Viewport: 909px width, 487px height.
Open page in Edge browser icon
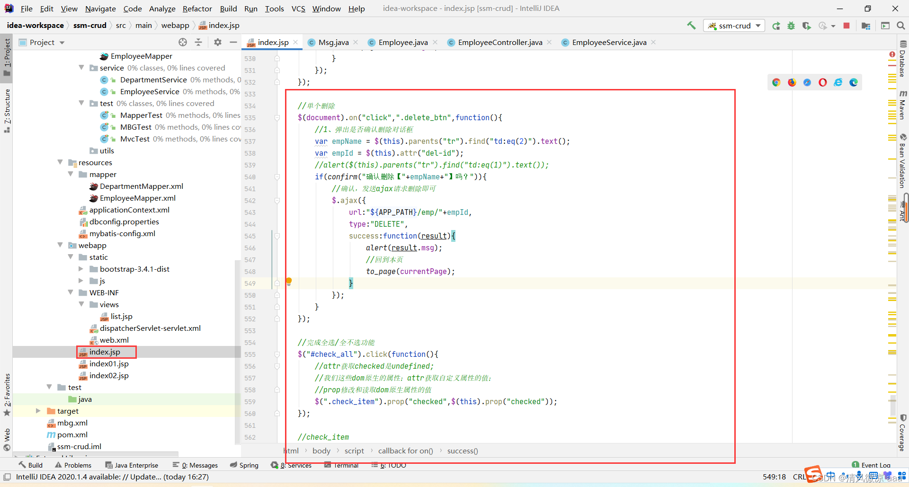854,82
